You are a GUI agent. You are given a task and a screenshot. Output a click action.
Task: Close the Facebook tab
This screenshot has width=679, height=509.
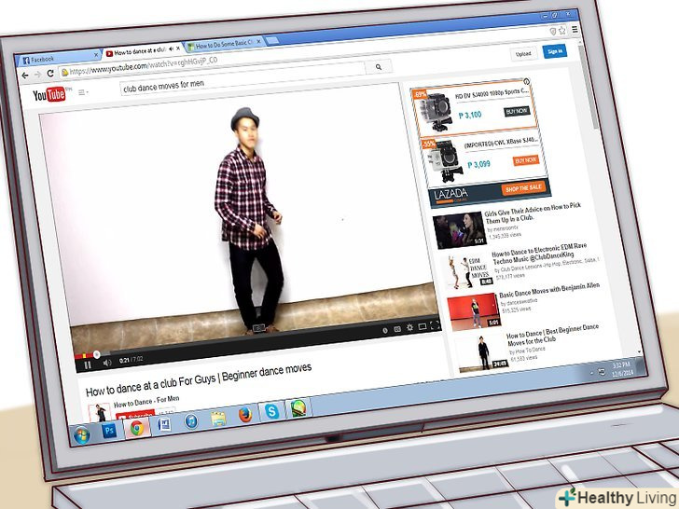[96, 55]
